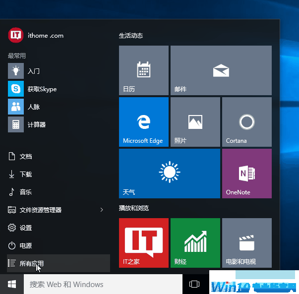Click the ithome .com user account
The width and height of the screenshot is (299, 294).
coord(36,36)
